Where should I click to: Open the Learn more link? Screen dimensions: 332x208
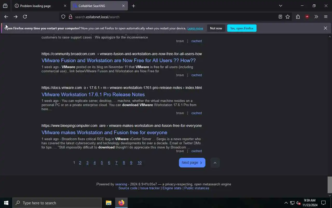(195, 28)
